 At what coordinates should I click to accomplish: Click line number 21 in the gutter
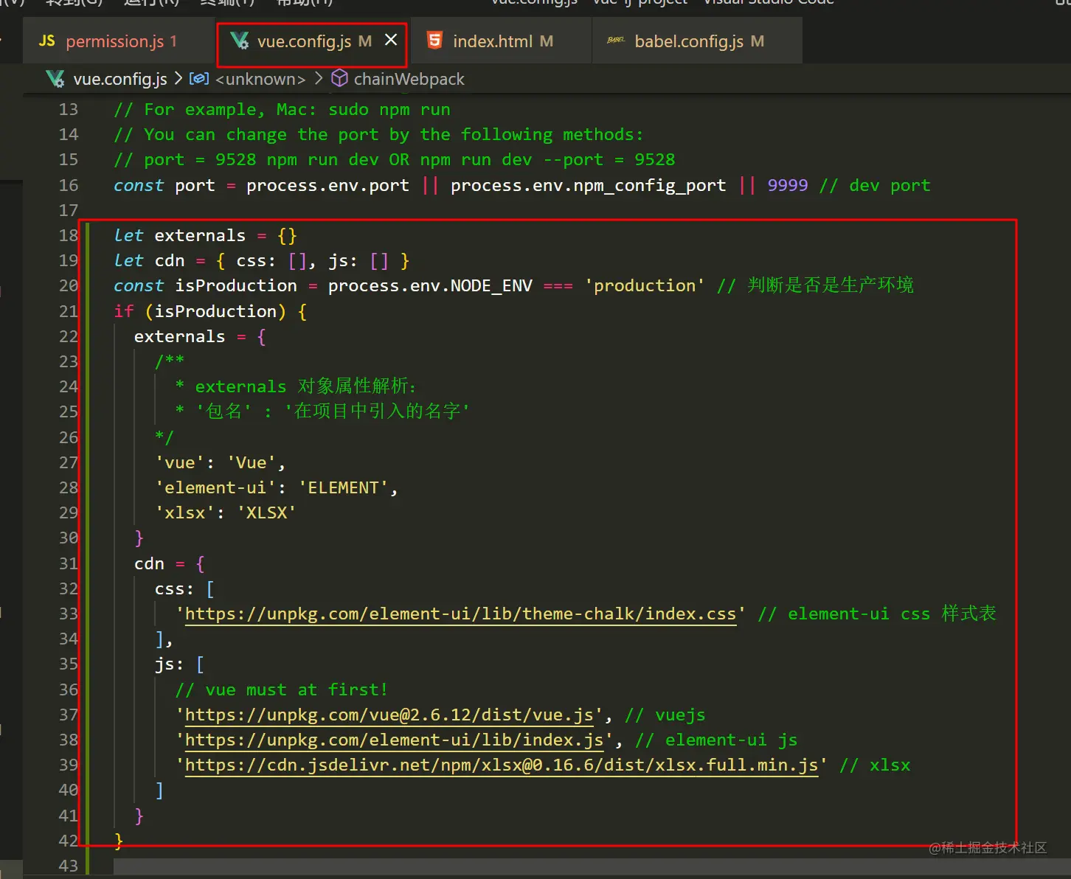[x=68, y=311]
